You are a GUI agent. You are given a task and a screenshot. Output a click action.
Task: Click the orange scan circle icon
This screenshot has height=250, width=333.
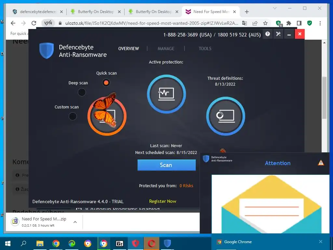107,116
